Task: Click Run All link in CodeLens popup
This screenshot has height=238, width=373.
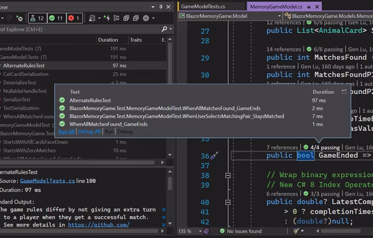Action: [66, 132]
